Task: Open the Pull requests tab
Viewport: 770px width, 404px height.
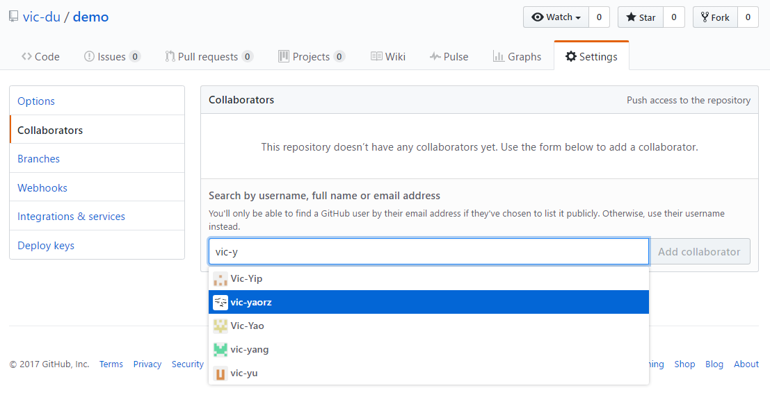Action: 209,56
